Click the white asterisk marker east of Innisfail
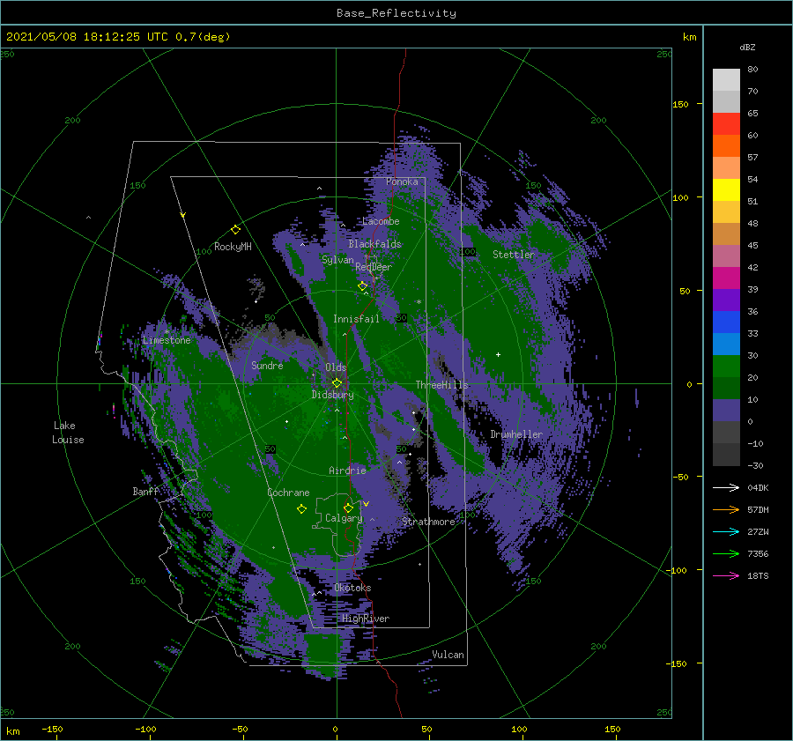This screenshot has height=741, width=793. pos(419,302)
